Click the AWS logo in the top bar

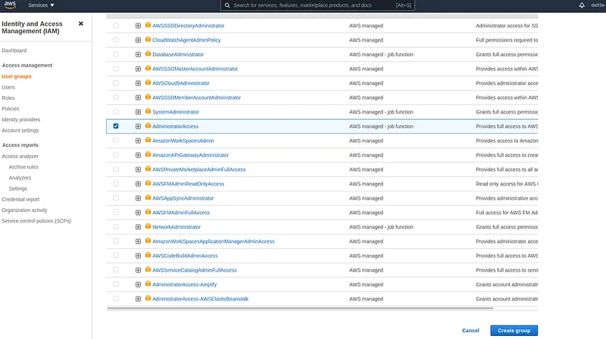(x=10, y=5)
